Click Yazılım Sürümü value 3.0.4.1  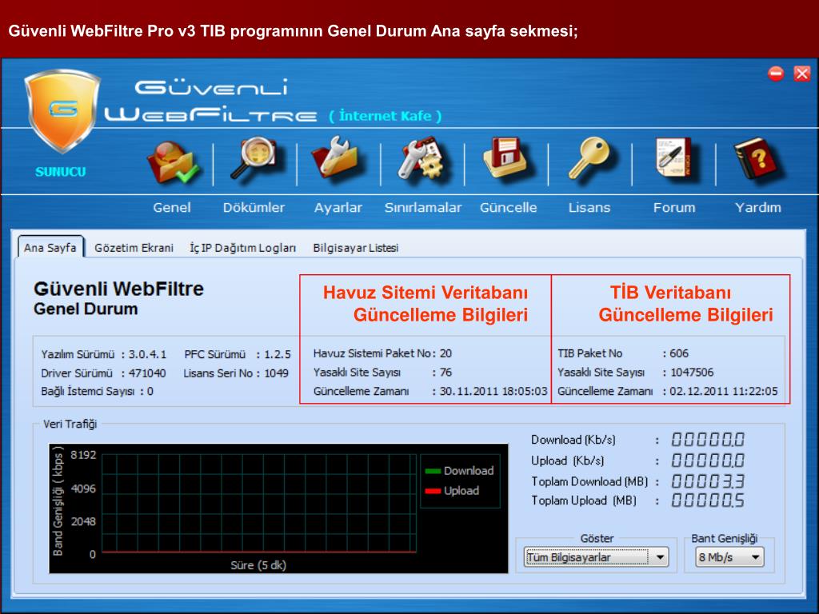pyautogui.click(x=147, y=354)
